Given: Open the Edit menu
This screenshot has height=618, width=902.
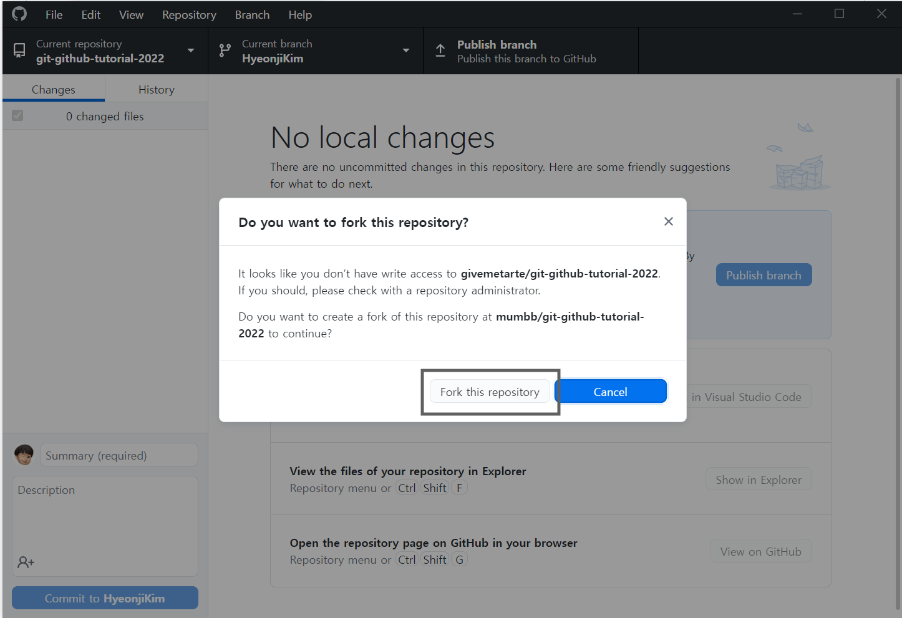Looking at the screenshot, I should coord(91,14).
